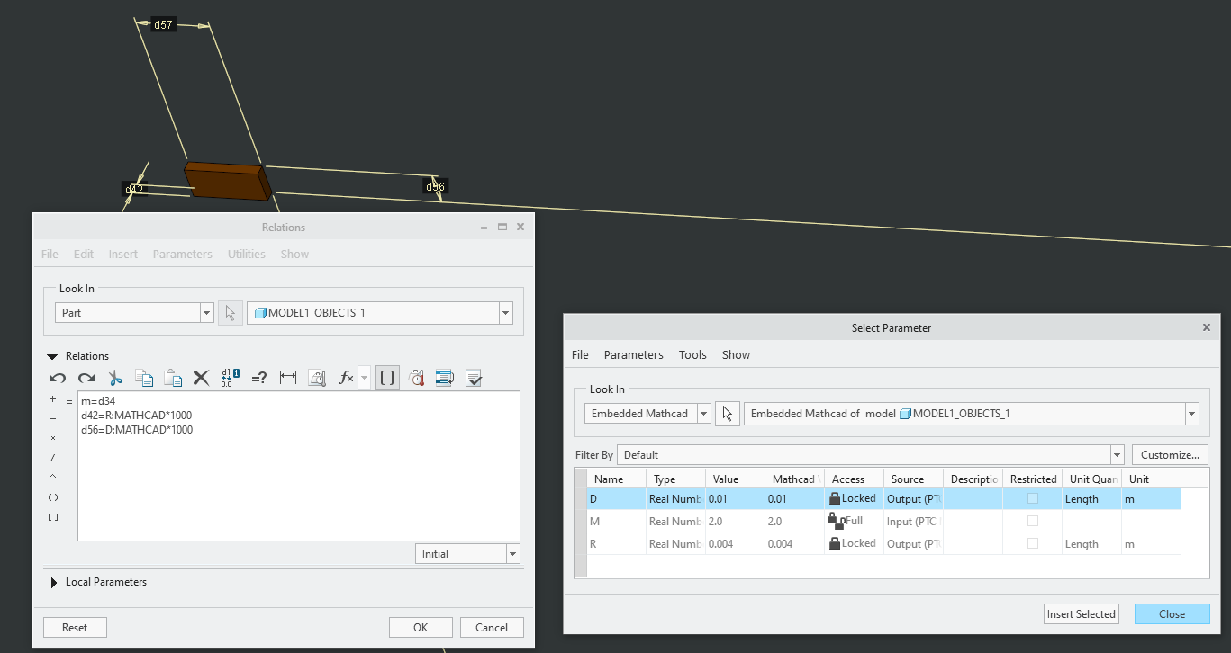Paste relations from clipboard

[x=173, y=378]
